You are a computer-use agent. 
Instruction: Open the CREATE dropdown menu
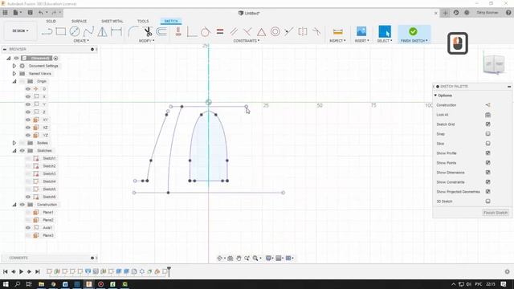[81, 41]
